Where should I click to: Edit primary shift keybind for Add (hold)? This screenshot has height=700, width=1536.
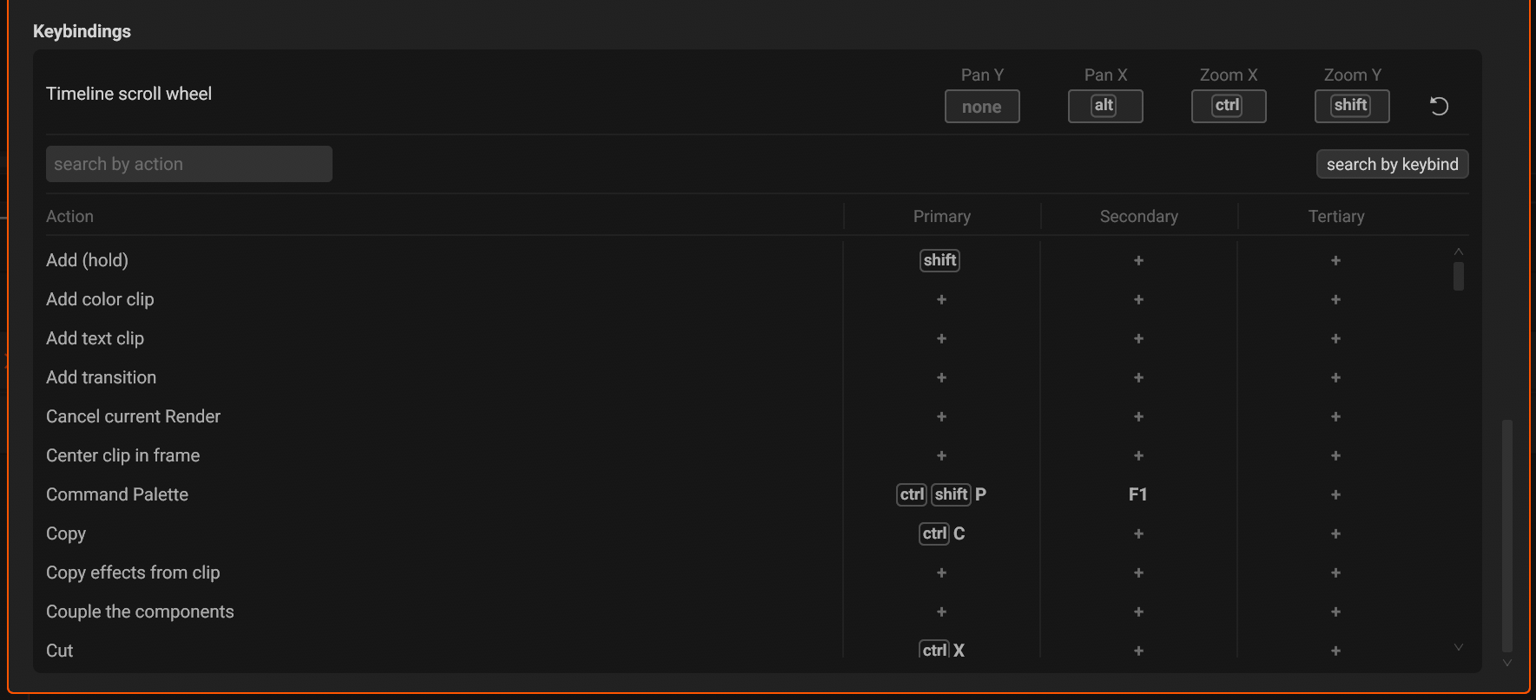tap(940, 260)
